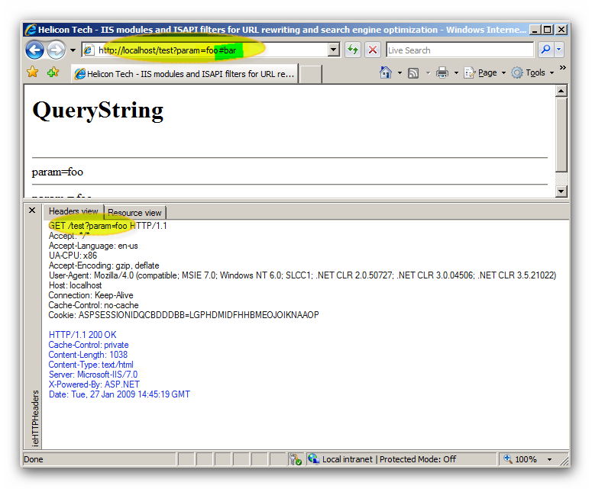Open the Tools menu dropdown
The width and height of the screenshot is (592, 489).
click(534, 72)
